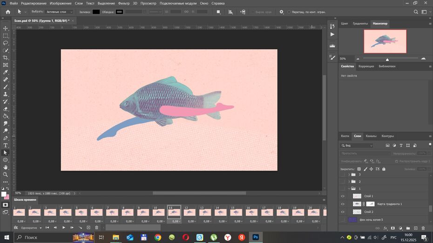The height and width of the screenshot is (243, 433).
Task: Collapse layer group 1
Action: [x=349, y=189]
